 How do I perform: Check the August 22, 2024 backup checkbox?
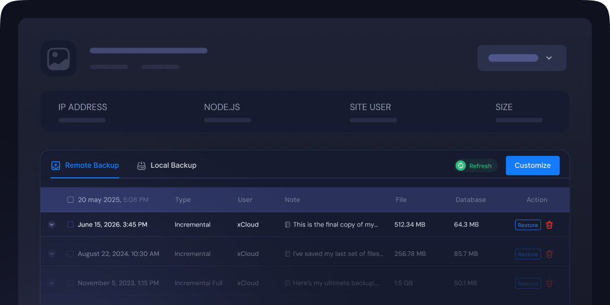[71, 254]
